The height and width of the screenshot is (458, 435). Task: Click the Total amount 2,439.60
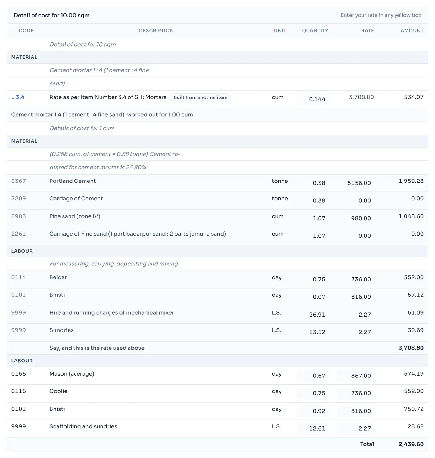(411, 444)
